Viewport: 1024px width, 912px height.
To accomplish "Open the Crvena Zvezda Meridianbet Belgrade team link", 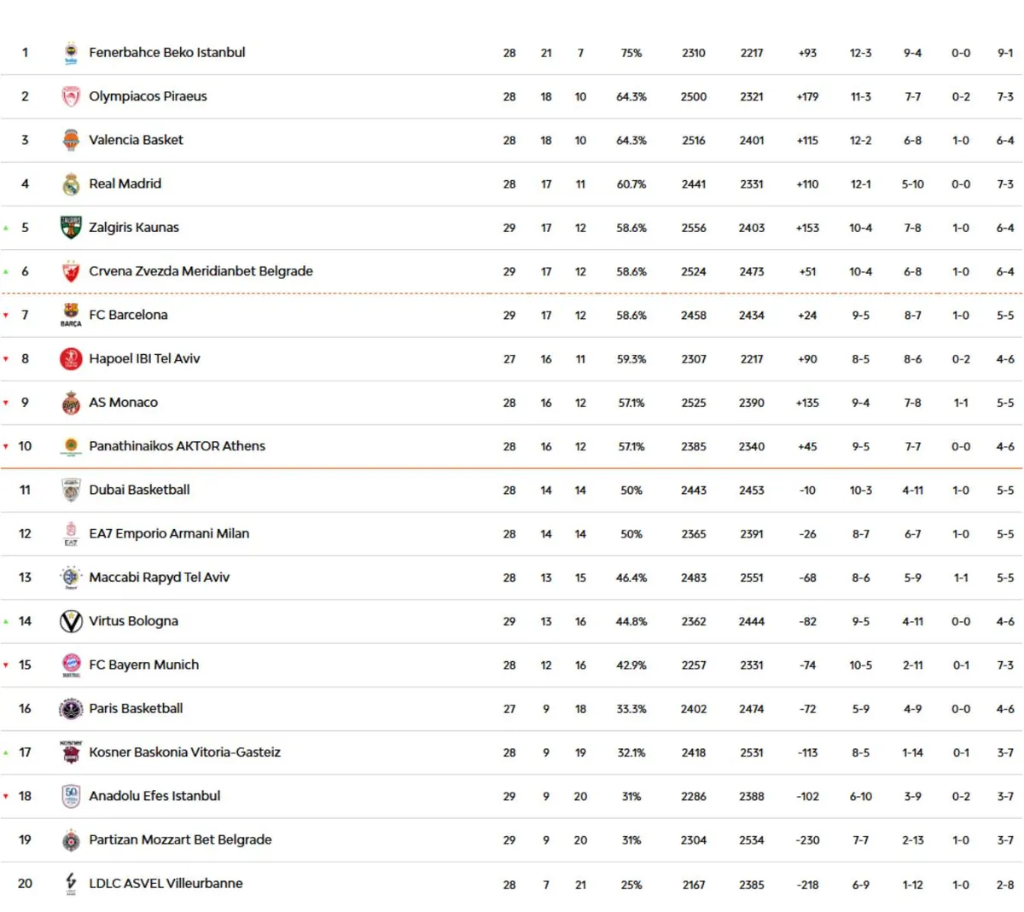I will click(x=201, y=271).
